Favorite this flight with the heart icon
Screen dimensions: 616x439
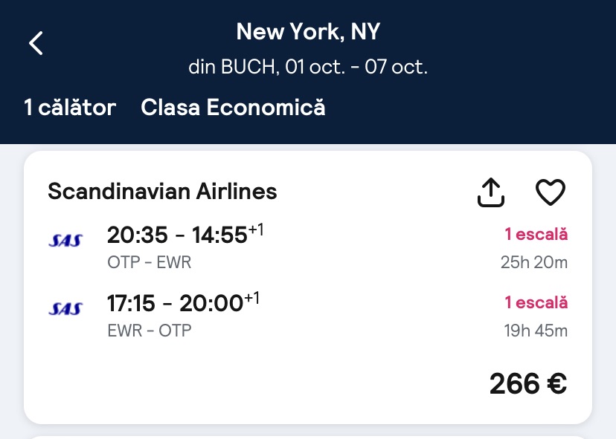coord(551,192)
